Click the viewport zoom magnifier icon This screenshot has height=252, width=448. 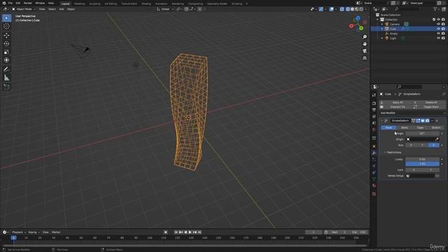click(x=365, y=37)
